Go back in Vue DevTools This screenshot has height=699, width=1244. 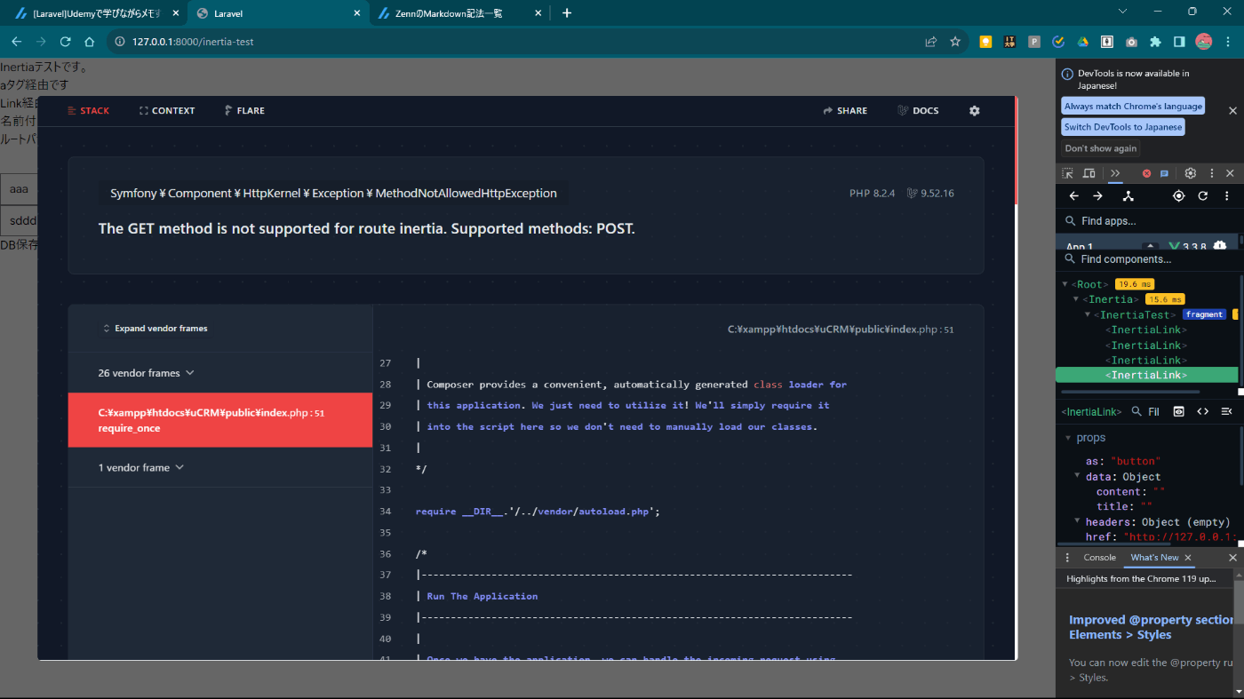coord(1073,196)
